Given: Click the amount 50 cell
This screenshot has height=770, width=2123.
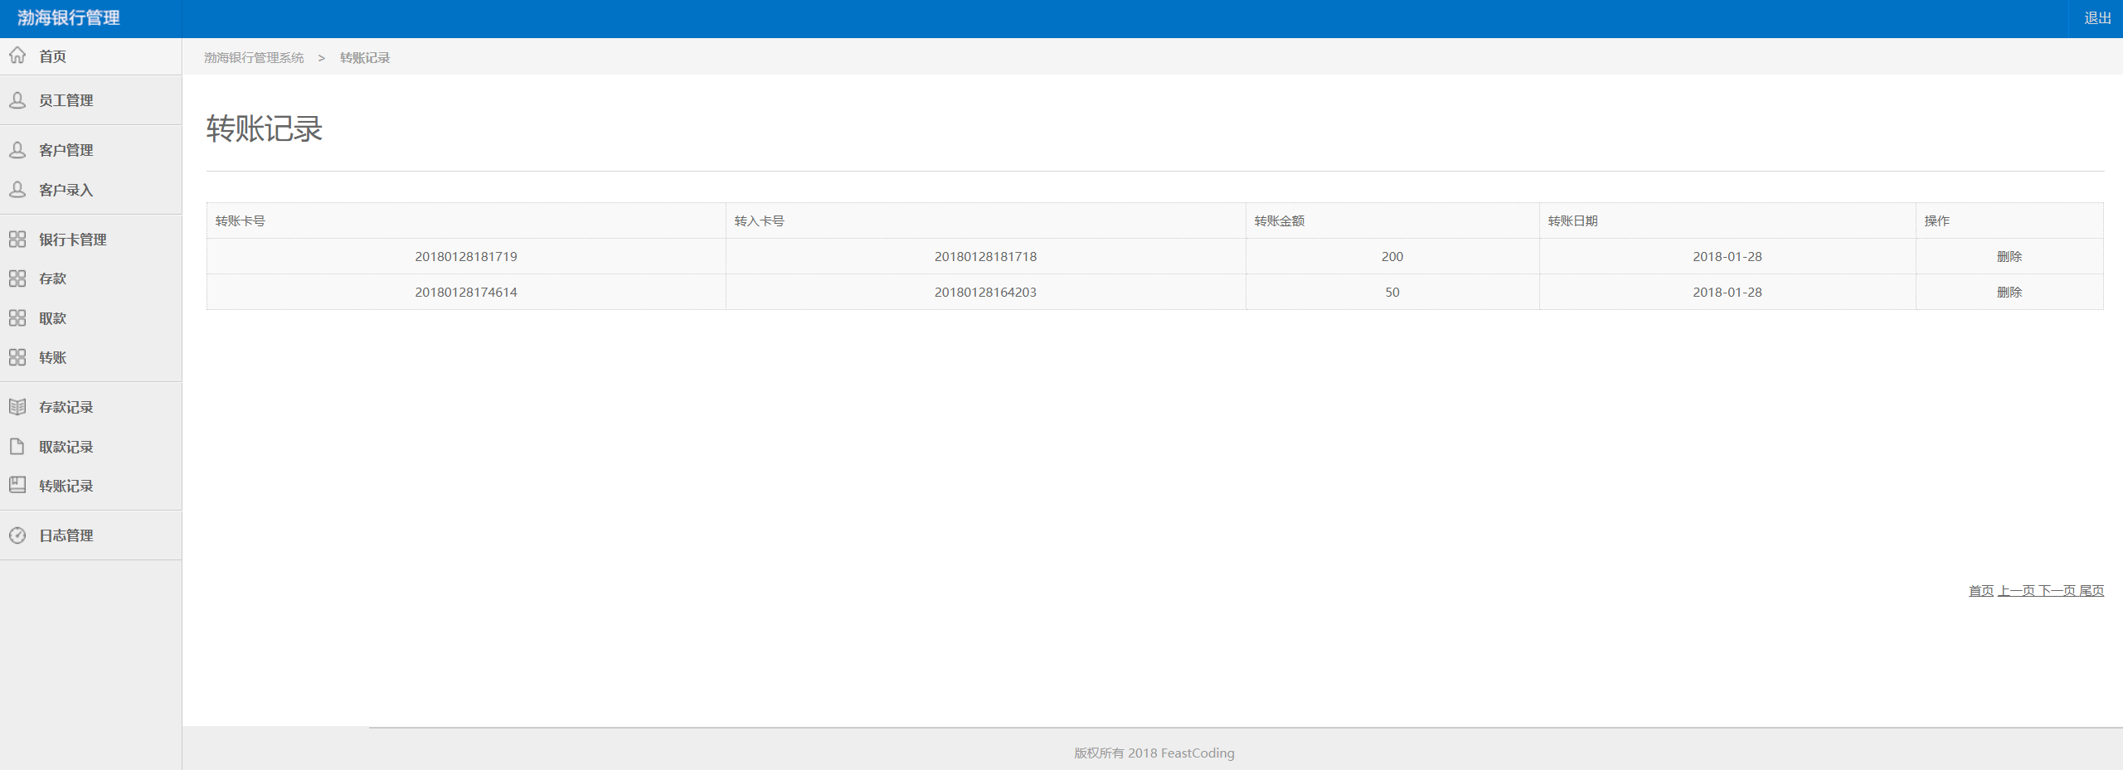Looking at the screenshot, I should pos(1392,293).
